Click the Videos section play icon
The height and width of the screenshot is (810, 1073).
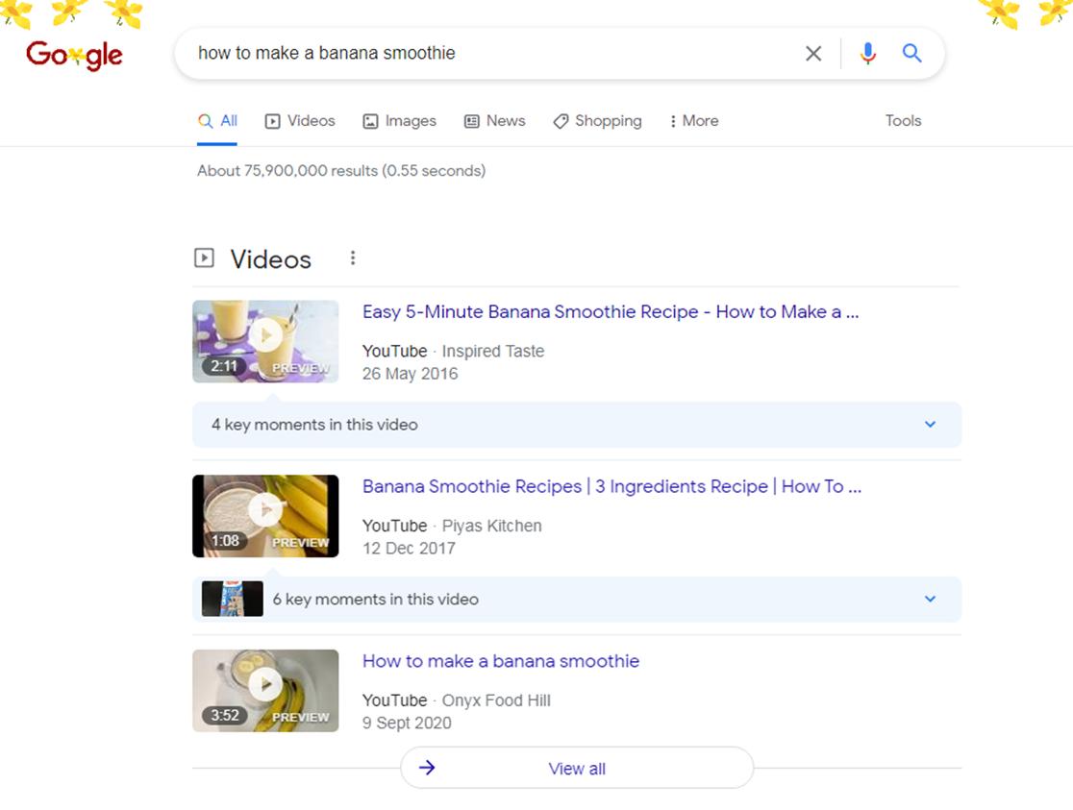tap(204, 258)
